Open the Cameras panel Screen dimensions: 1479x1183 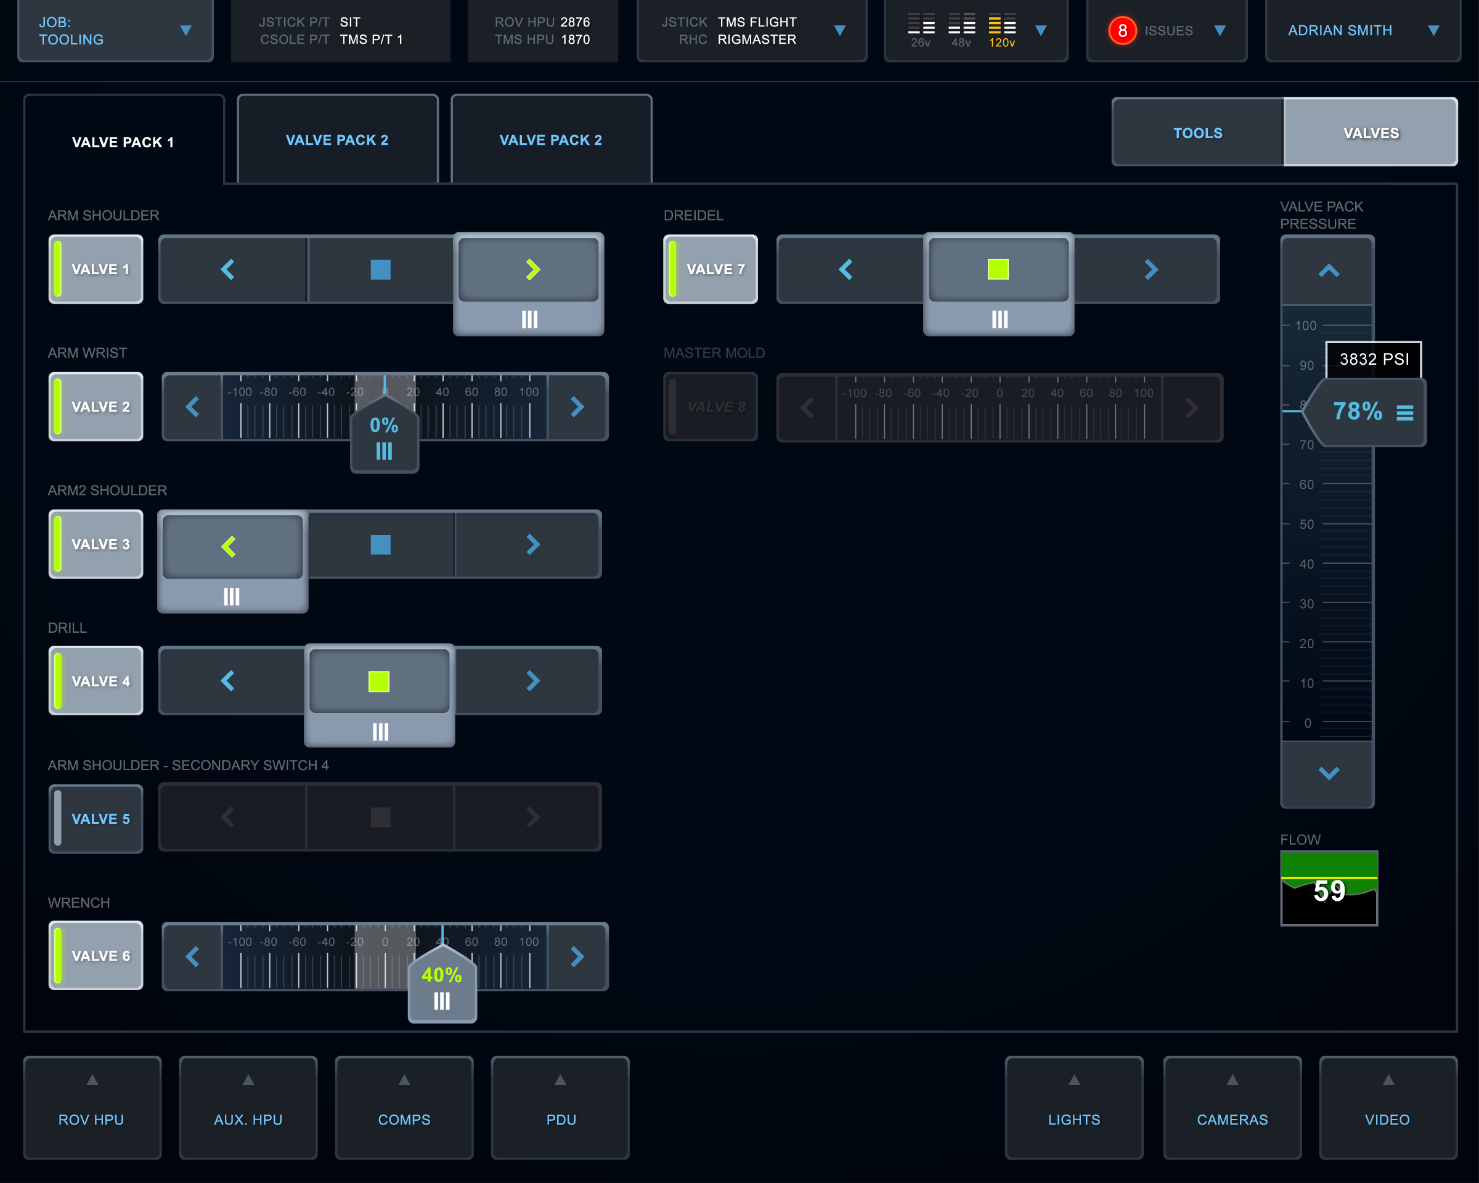point(1231,1108)
